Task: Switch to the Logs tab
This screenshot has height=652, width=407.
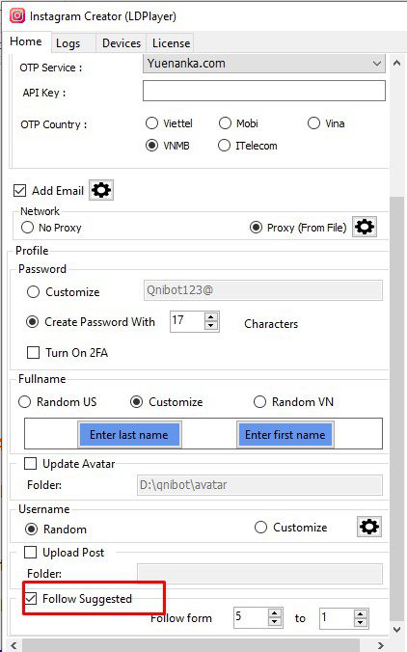Action: click(68, 43)
